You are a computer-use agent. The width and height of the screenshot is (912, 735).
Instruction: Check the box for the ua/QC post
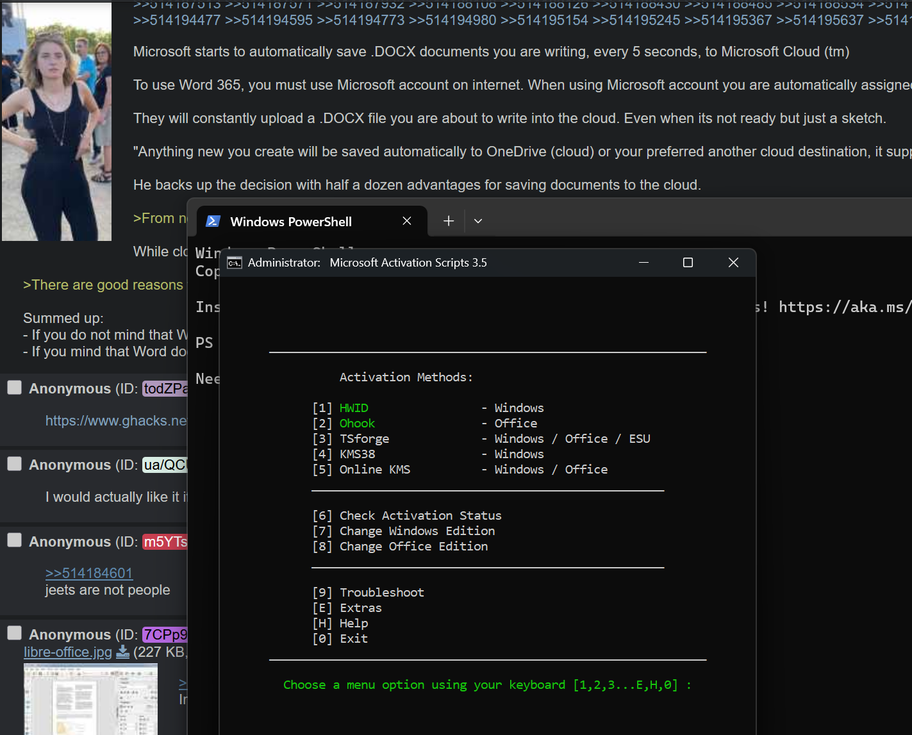click(x=14, y=464)
